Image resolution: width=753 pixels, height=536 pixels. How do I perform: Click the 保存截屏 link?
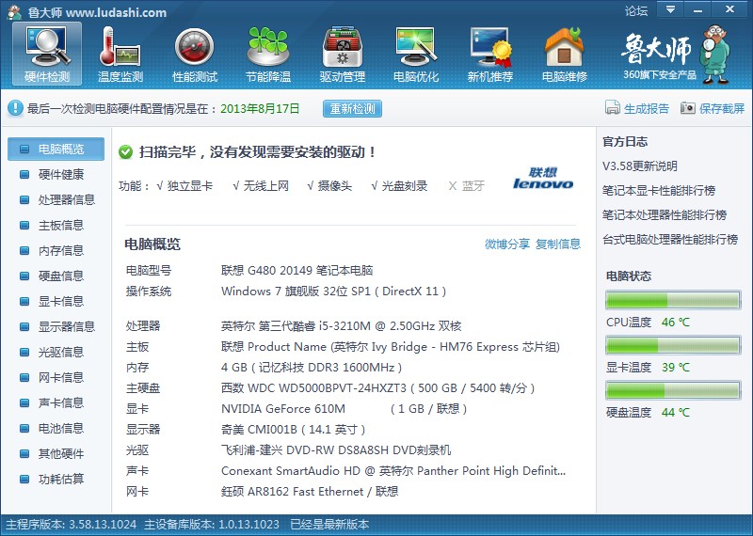coord(722,108)
